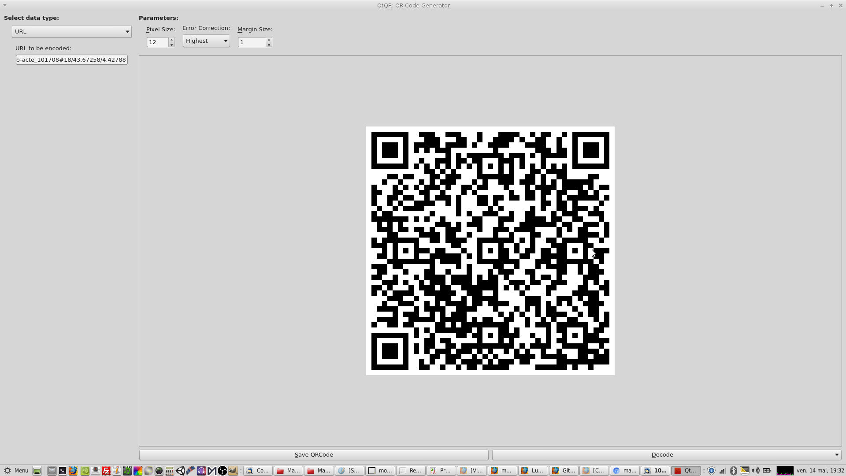This screenshot has width=846, height=476.
Task: Expand Error Correction Highest dropdown
Action: coord(206,41)
